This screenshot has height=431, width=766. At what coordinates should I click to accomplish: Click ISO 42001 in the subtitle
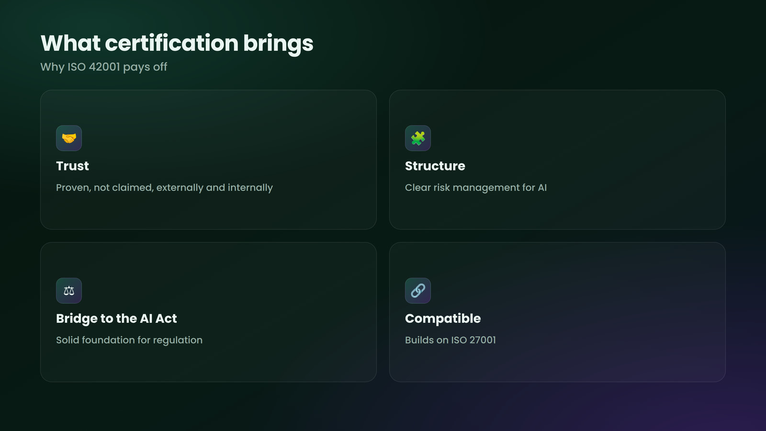coord(94,67)
